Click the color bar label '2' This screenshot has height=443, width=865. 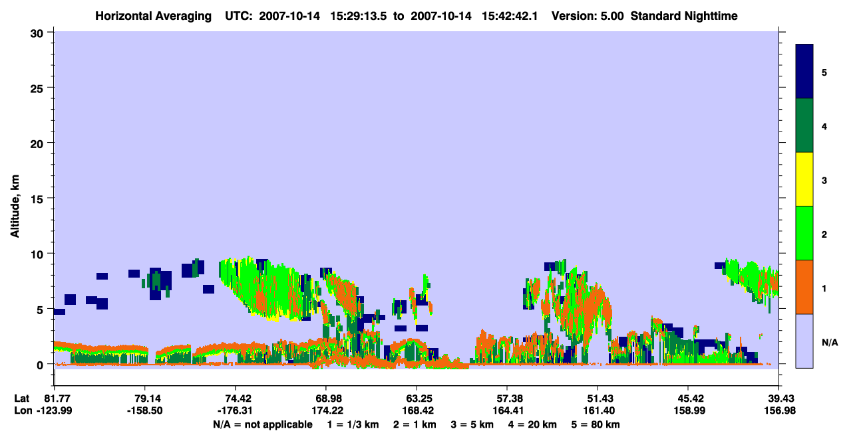click(x=824, y=234)
